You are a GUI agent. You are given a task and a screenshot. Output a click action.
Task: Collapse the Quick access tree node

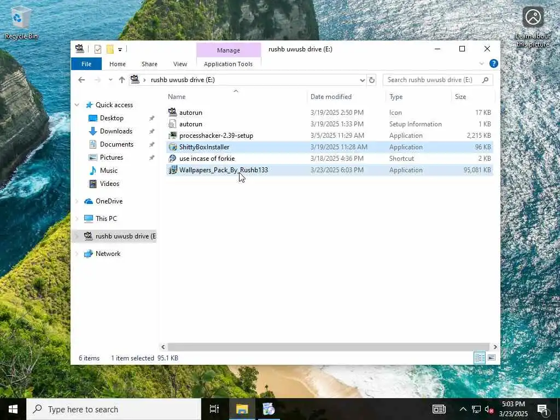click(x=77, y=105)
